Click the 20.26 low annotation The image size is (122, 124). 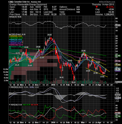17,65
